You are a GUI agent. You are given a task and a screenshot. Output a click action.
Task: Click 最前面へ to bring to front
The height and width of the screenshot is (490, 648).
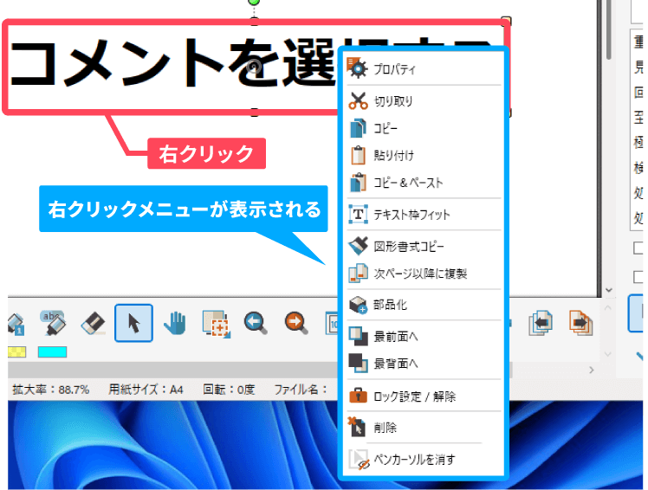click(x=396, y=335)
